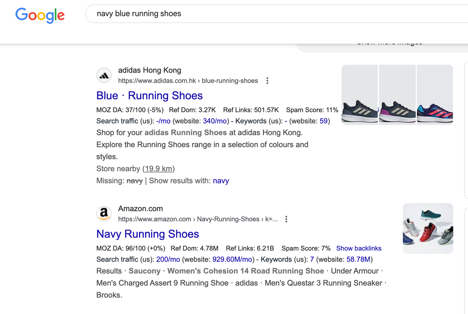Open the adidas.com.hk blue-running-shoes URL
468x314 pixels.
188,81
